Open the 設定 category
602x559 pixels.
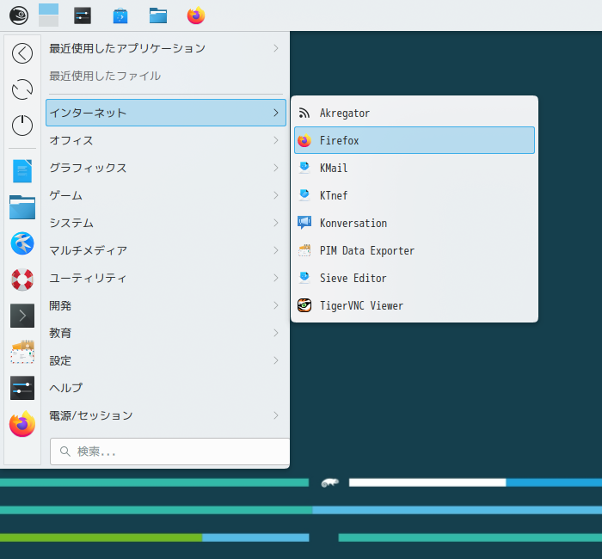point(166,360)
